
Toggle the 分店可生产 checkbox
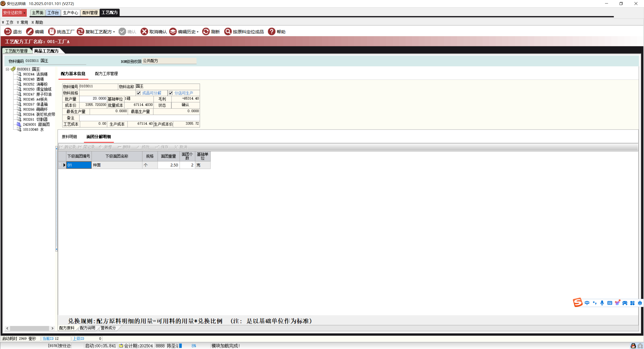(171, 93)
